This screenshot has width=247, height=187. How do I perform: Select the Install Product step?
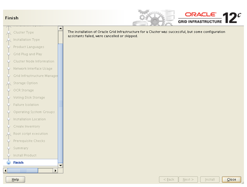[x=25, y=155]
